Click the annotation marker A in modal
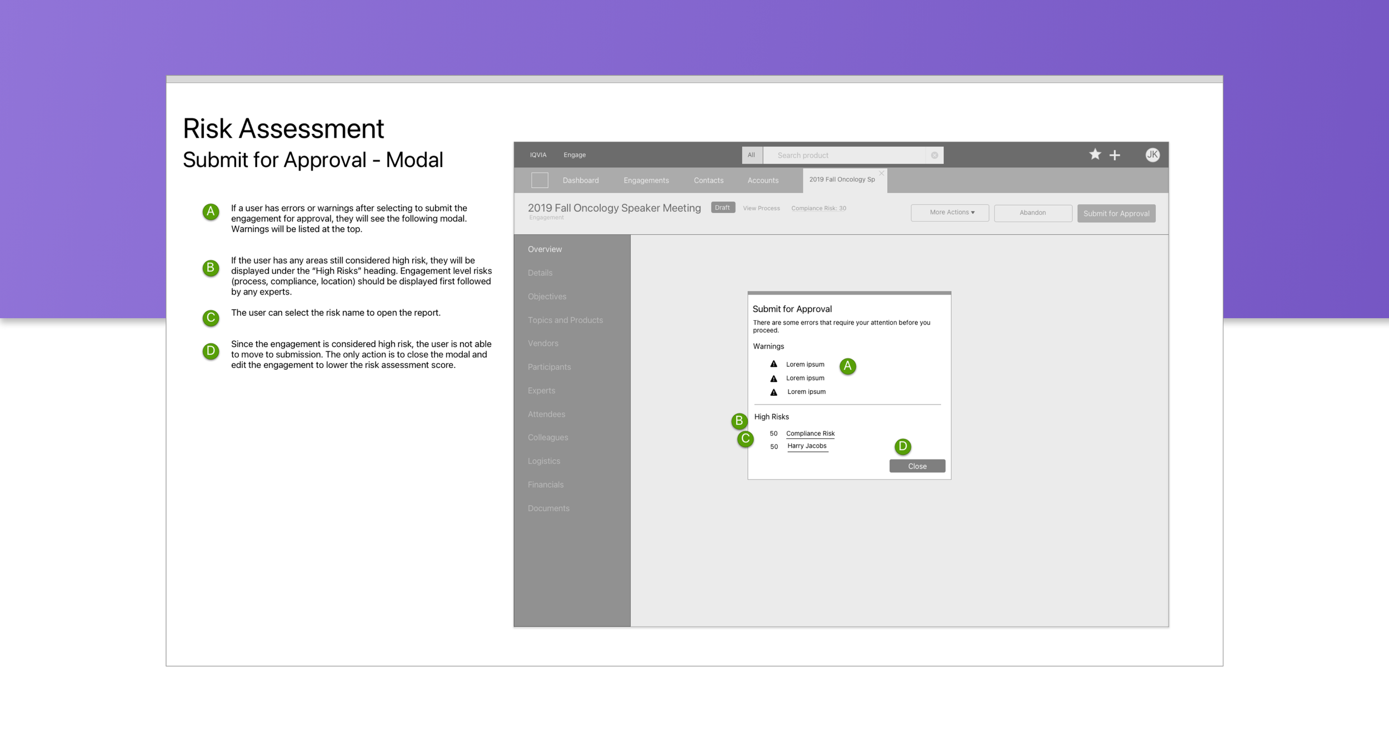Screen dimensions: 1389x742 (847, 366)
